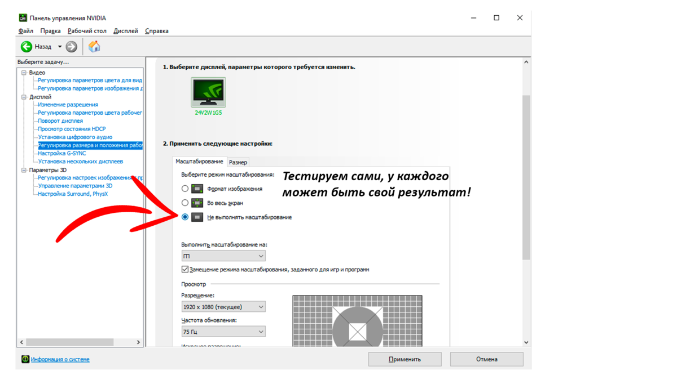Open the Рабочий стол menu
Image resolution: width=677 pixels, height=380 pixels.
click(x=87, y=31)
